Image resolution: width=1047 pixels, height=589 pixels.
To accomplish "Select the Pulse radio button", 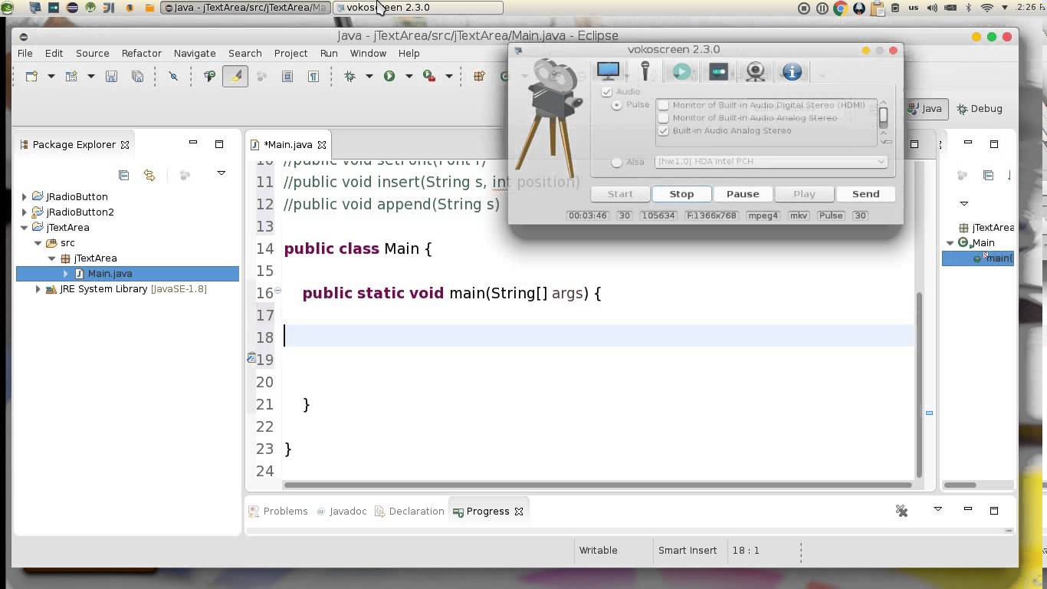I will (616, 105).
